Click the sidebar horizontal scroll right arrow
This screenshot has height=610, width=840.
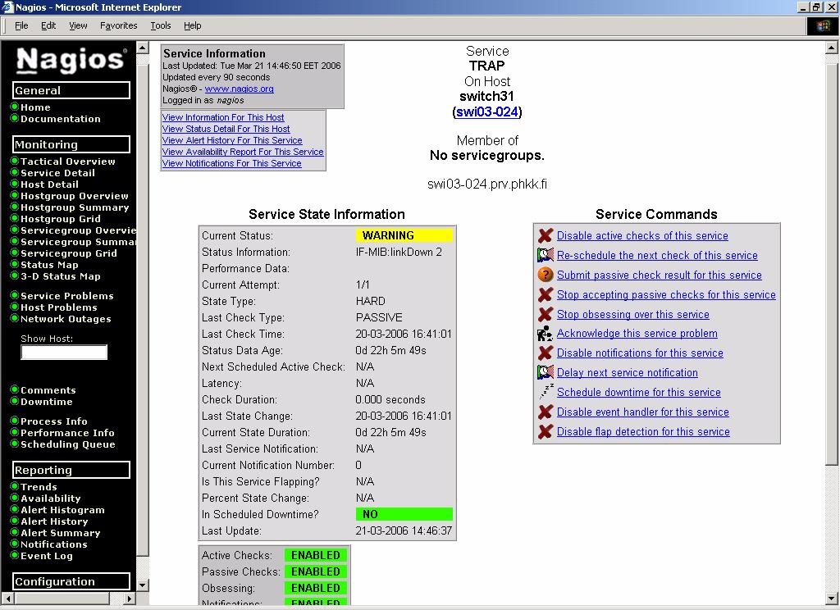click(x=129, y=599)
